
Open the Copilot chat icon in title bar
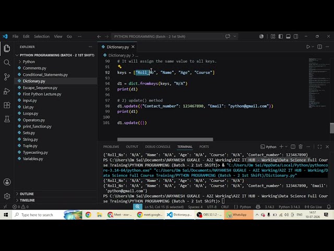tap(228, 36)
